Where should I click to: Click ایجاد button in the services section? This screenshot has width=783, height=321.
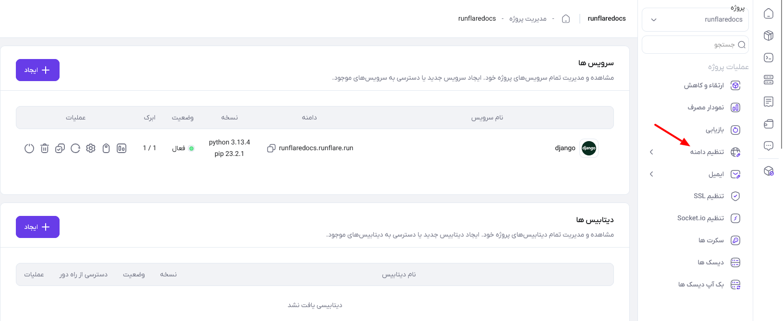click(37, 70)
